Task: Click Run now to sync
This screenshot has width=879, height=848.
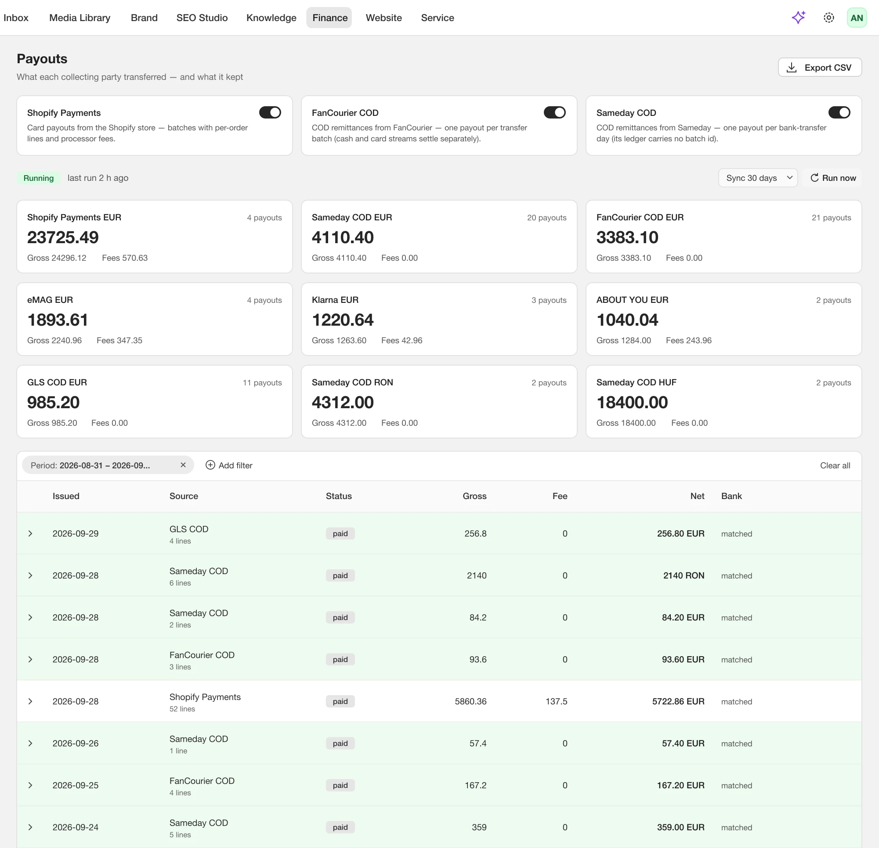Action: point(833,178)
